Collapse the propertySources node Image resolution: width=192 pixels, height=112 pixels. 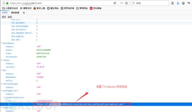[x=4, y=97]
